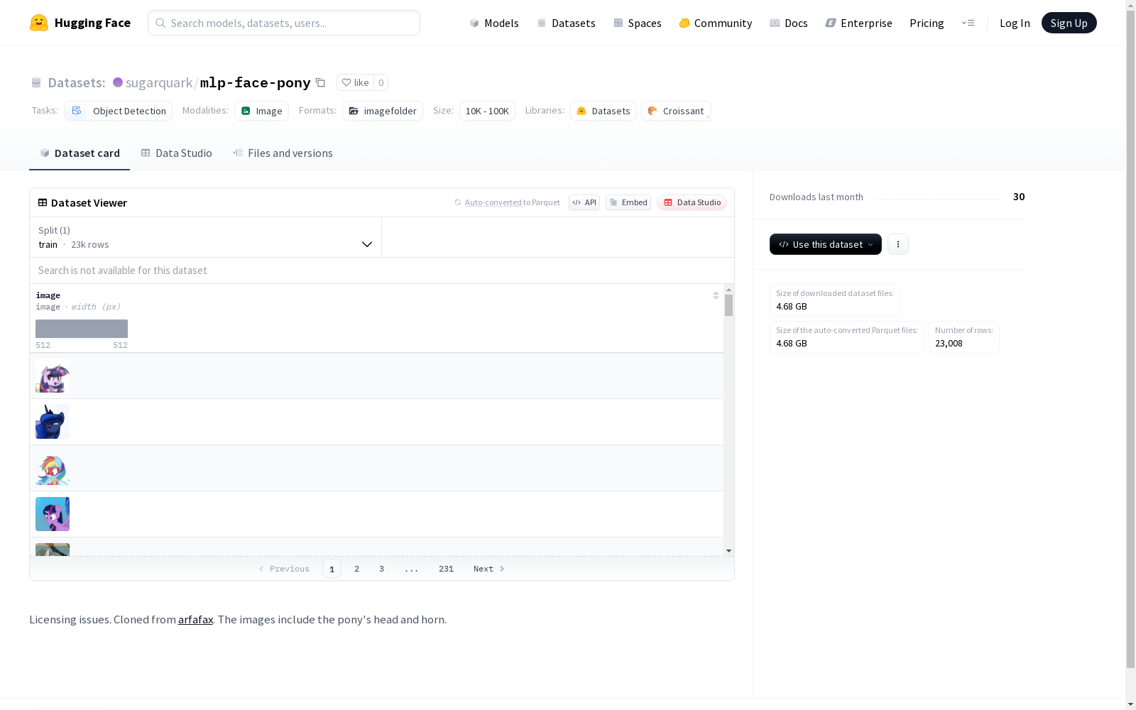Go to Spaces
Image resolution: width=1136 pixels, height=710 pixels.
pos(637,23)
